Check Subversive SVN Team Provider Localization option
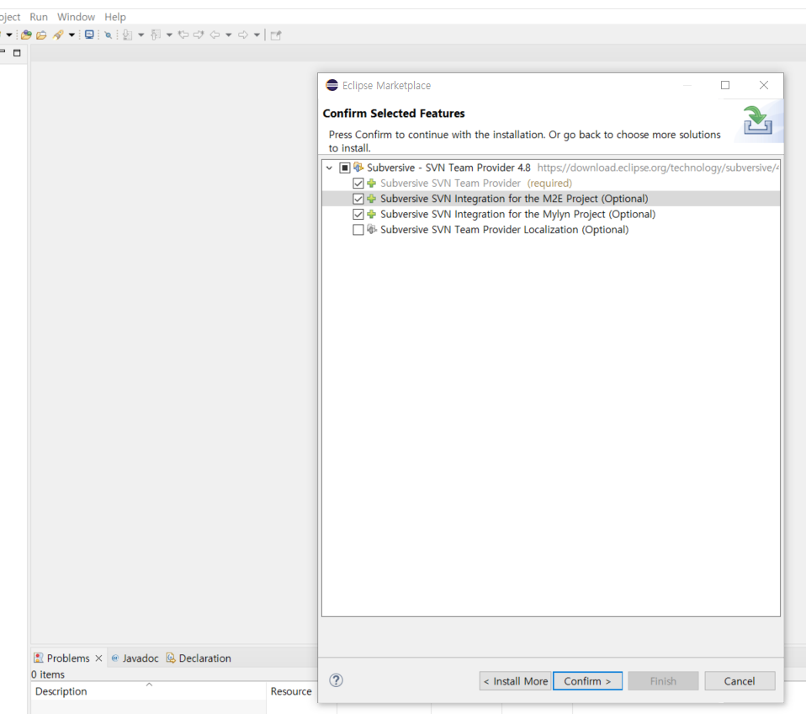The width and height of the screenshot is (806, 714). click(x=358, y=229)
